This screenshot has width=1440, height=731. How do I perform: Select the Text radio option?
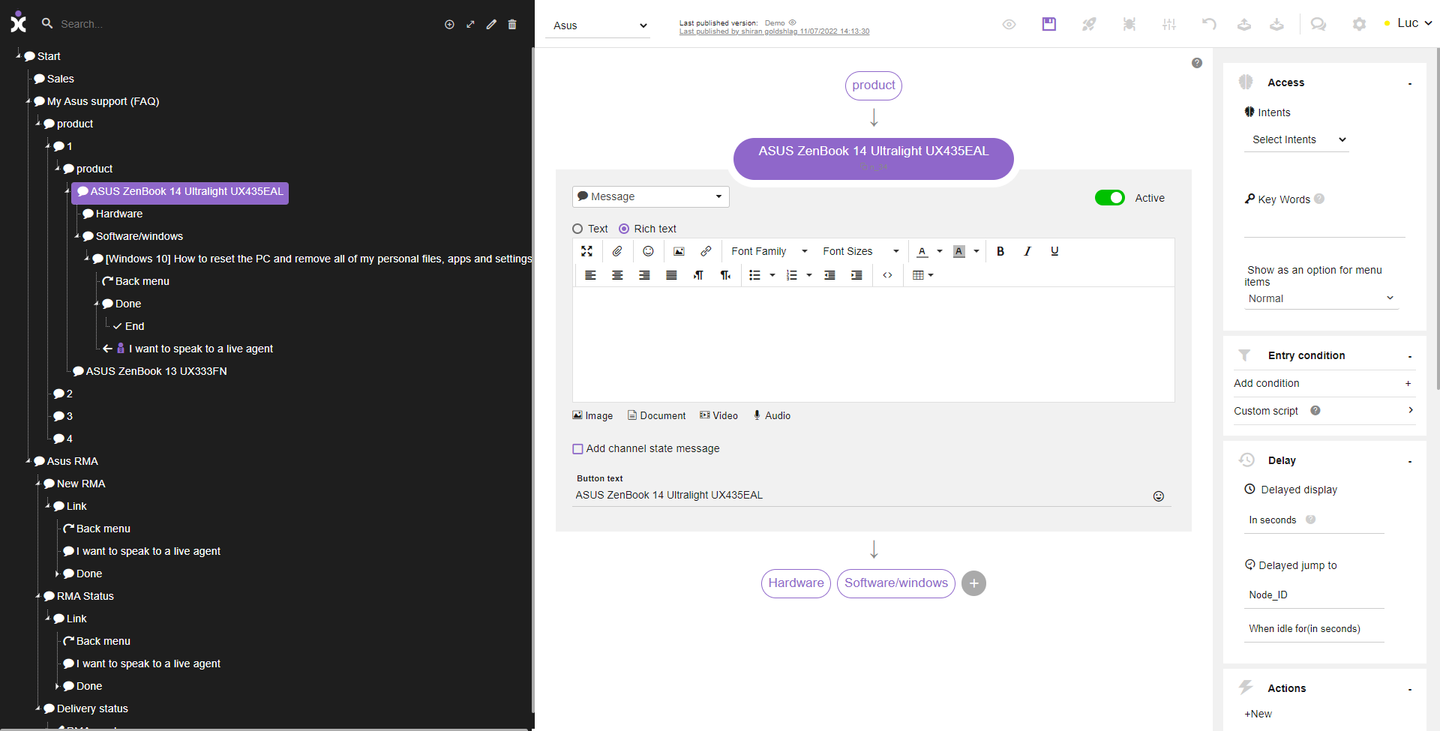click(577, 229)
